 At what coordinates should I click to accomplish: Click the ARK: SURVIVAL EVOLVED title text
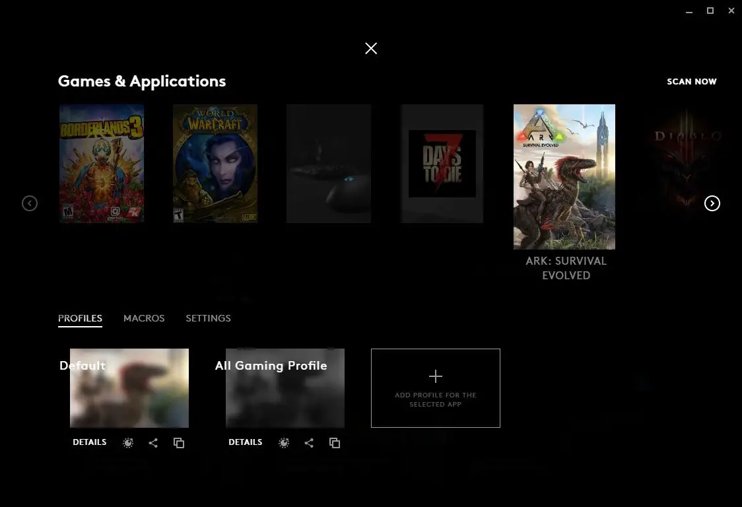tap(566, 268)
